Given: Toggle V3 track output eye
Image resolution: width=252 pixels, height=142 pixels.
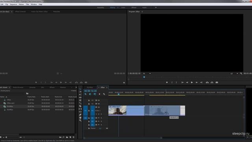Looking at the screenshot, I should pyautogui.click(x=99, y=100).
